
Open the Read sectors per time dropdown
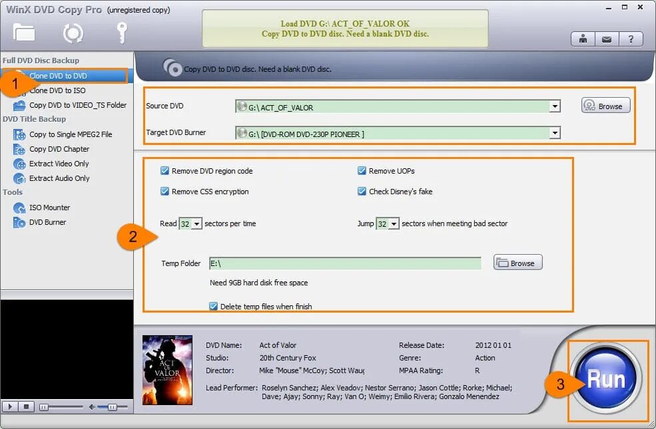196,224
